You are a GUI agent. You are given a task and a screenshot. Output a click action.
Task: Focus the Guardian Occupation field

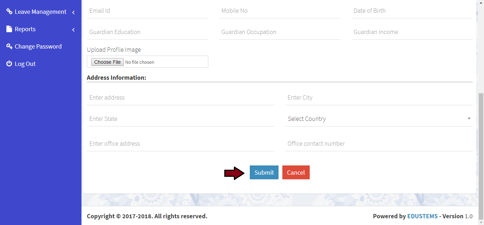[280, 32]
